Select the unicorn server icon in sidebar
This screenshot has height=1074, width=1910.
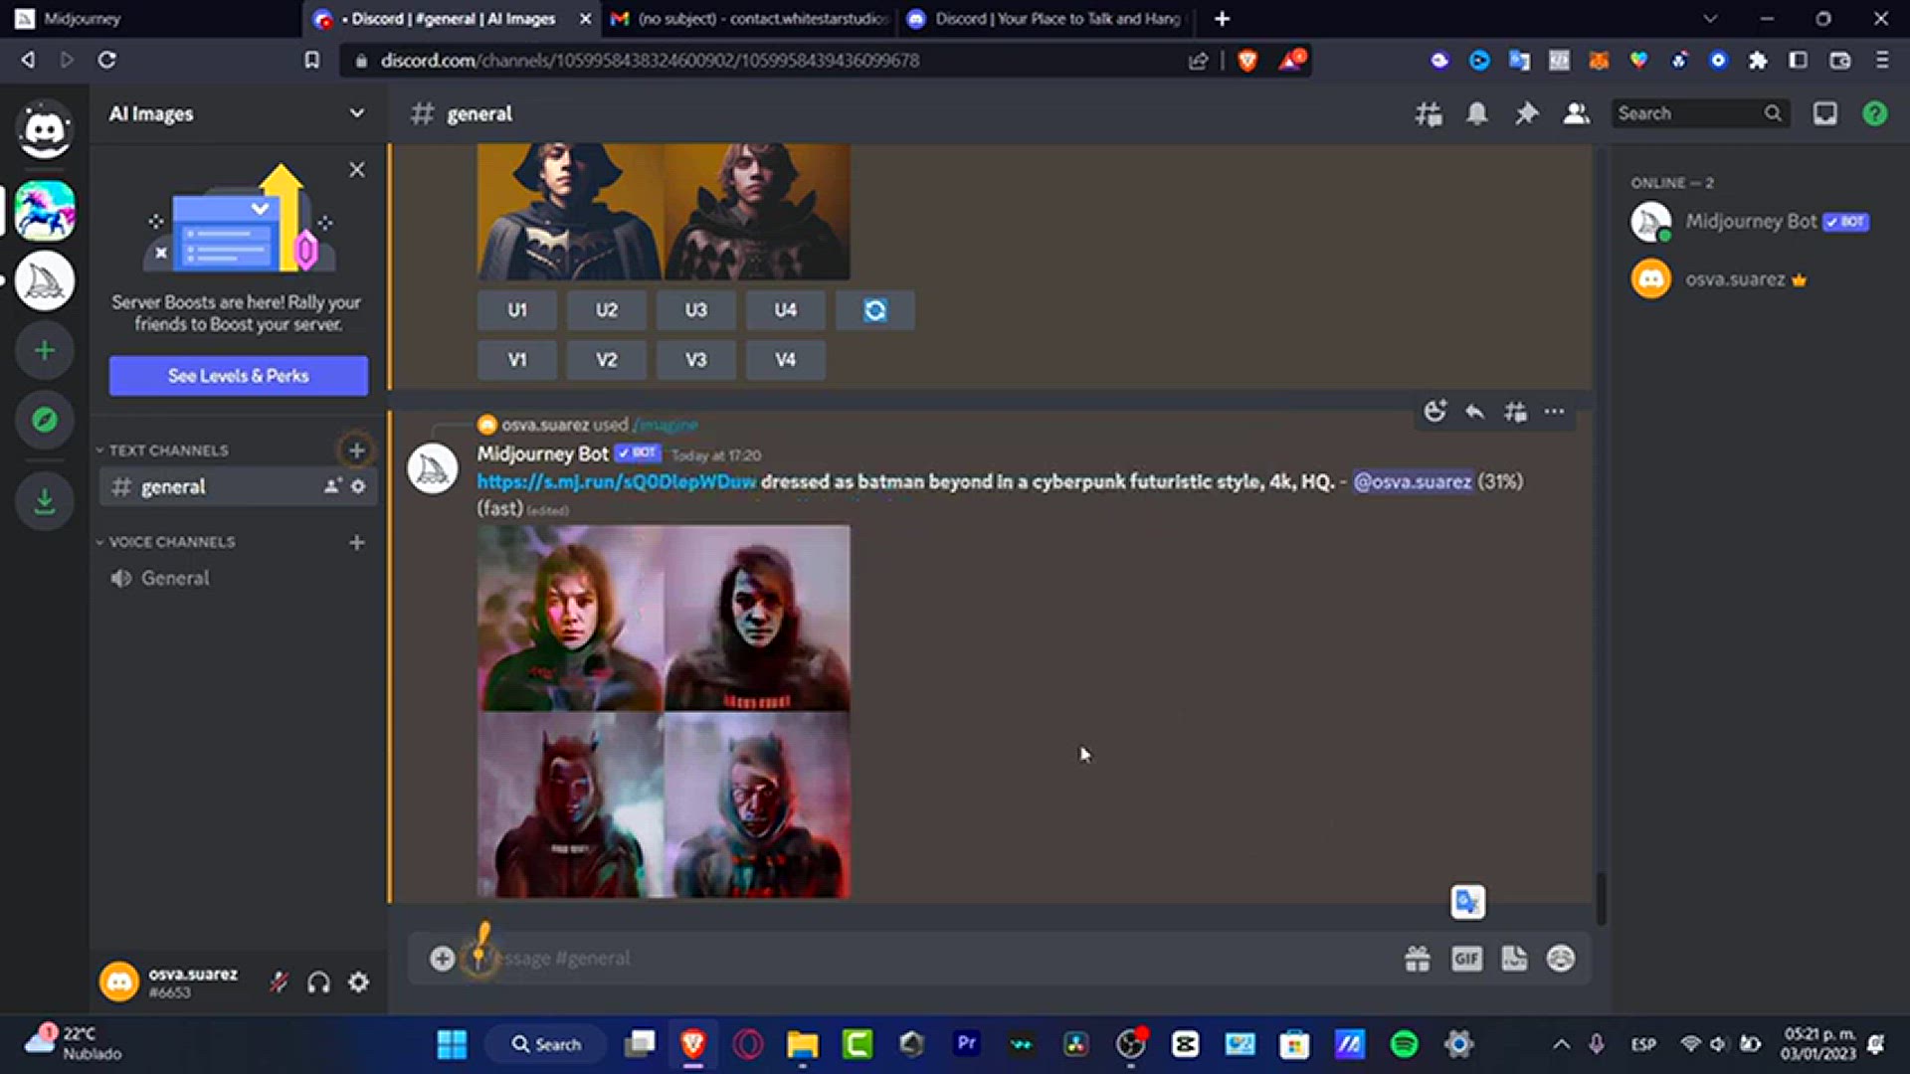[45, 211]
